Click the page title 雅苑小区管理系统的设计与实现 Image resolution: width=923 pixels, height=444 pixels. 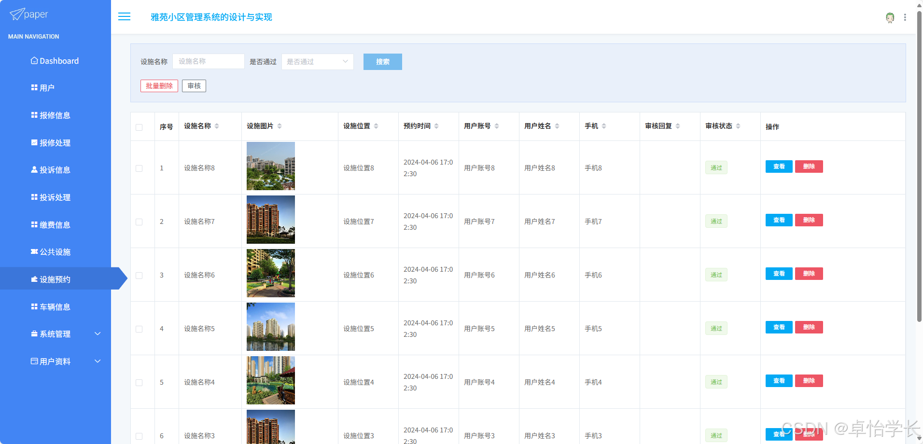pyautogui.click(x=211, y=17)
